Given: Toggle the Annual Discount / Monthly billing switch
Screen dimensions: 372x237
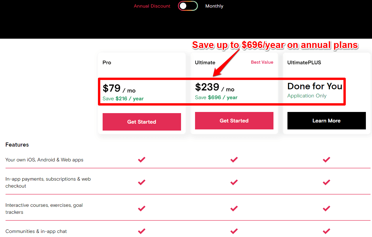Looking at the screenshot, I should [x=188, y=6].
